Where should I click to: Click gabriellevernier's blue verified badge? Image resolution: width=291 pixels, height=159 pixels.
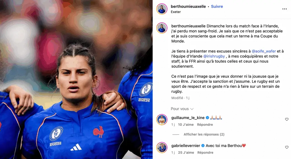pyautogui.click(x=203, y=146)
